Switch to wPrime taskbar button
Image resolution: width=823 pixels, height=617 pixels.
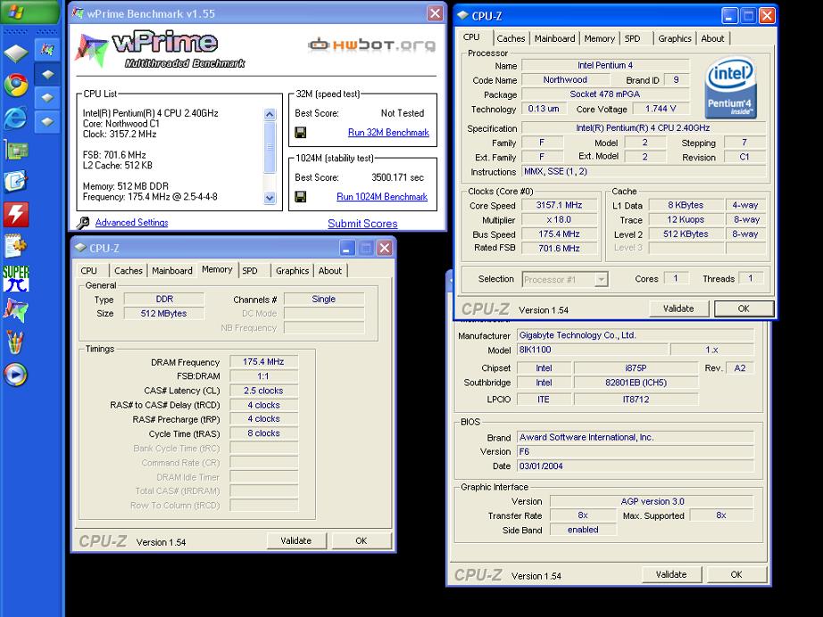click(47, 50)
